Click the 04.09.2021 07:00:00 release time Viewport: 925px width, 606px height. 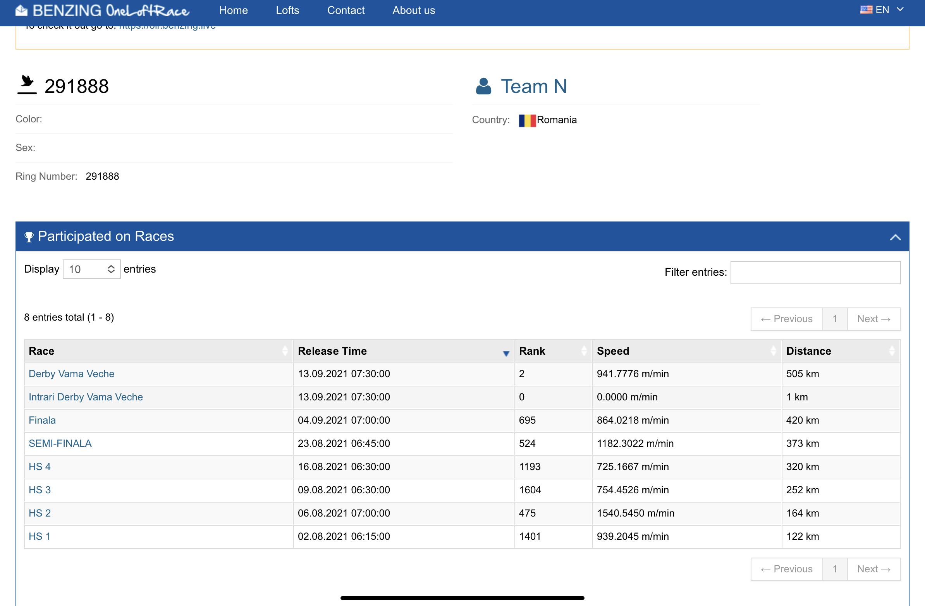pos(404,420)
